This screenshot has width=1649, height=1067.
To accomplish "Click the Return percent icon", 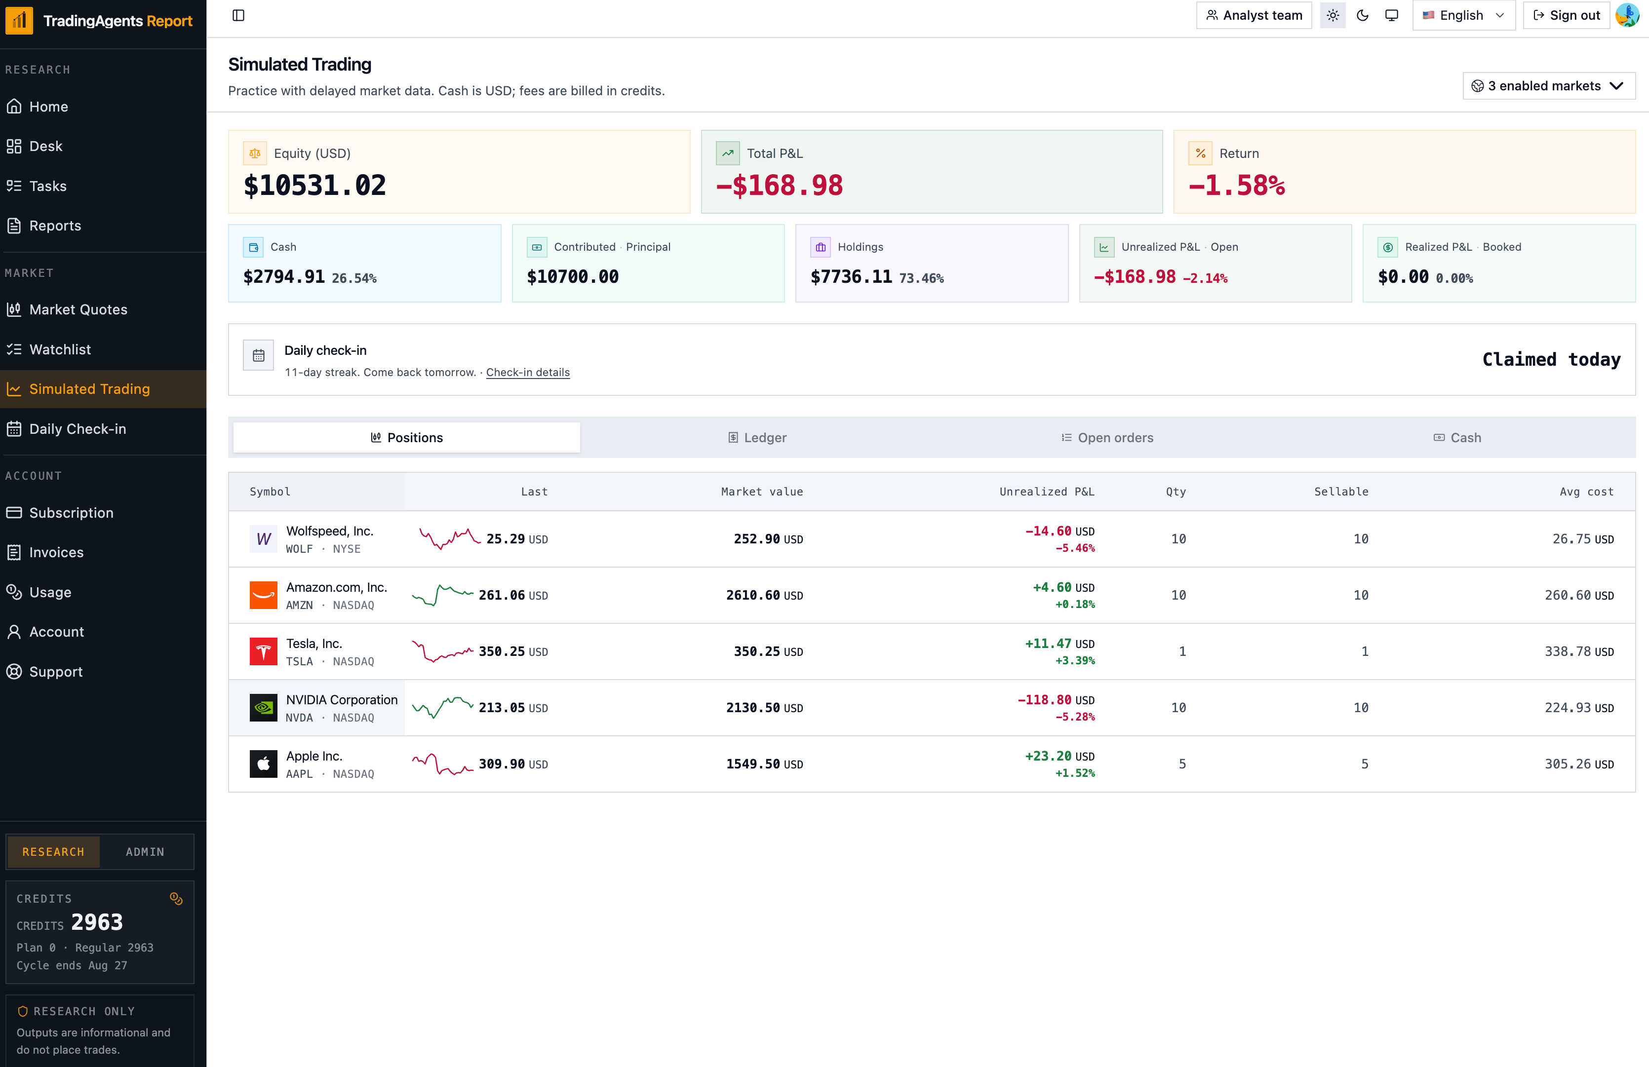I will point(1200,153).
